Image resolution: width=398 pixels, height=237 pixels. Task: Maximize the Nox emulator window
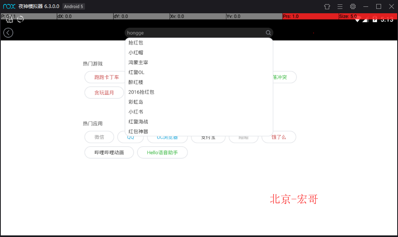378,6
